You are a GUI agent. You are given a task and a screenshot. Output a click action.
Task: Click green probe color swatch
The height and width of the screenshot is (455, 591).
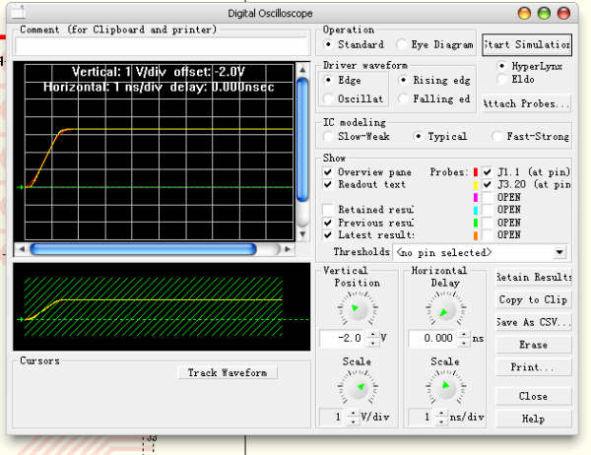(x=476, y=223)
